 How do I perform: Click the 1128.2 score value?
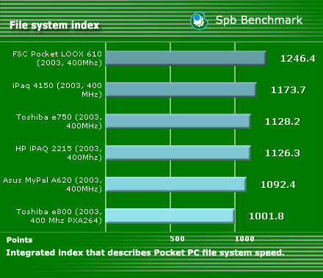coord(283,122)
